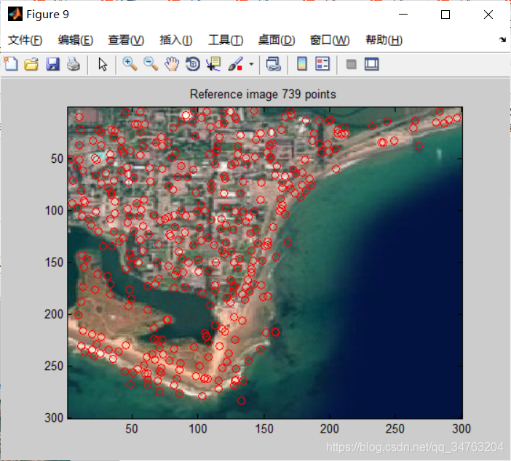The height and width of the screenshot is (461, 511).
Task: Select the Edit Plot arrow tool
Action: point(103,64)
